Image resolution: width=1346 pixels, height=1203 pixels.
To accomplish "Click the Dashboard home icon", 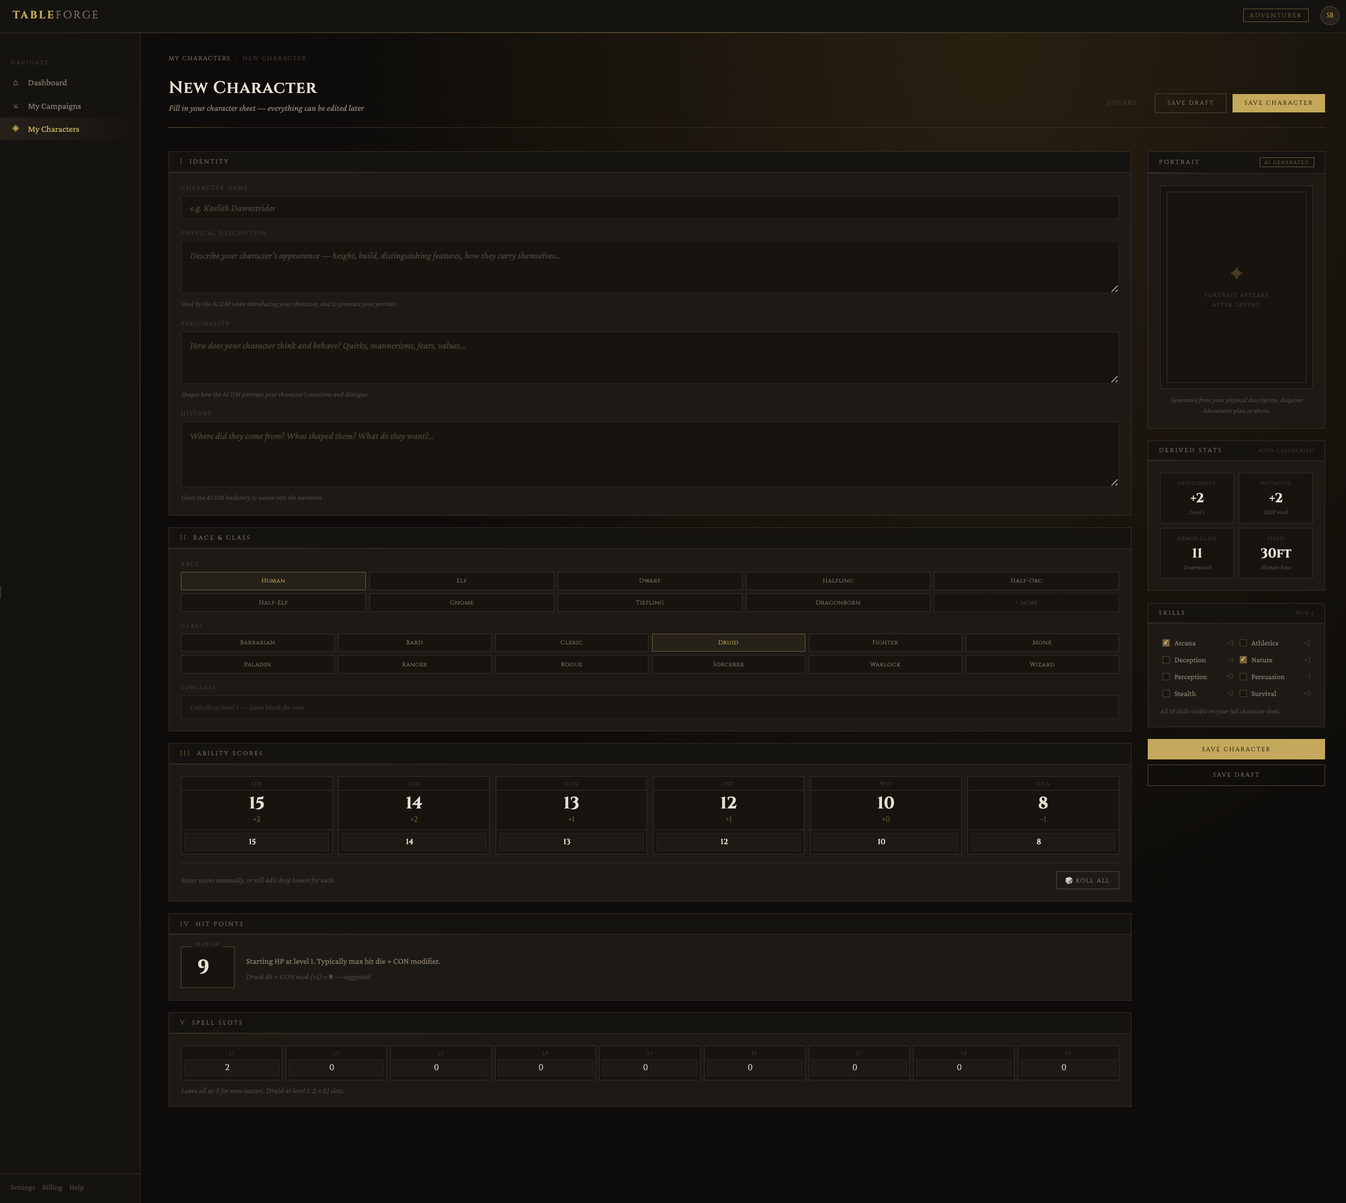I will [x=16, y=83].
